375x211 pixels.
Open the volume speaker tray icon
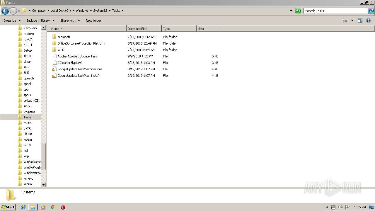pos(340,207)
